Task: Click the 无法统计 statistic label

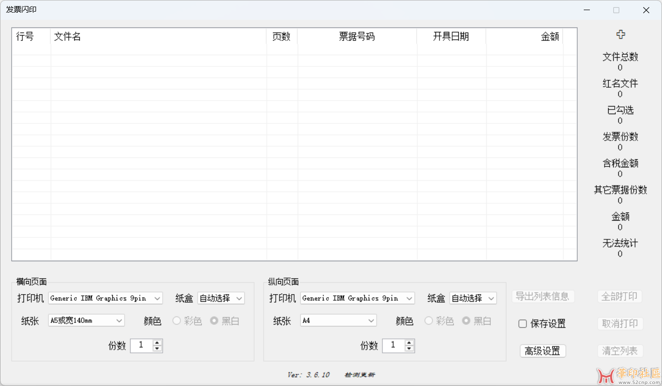Action: point(620,243)
